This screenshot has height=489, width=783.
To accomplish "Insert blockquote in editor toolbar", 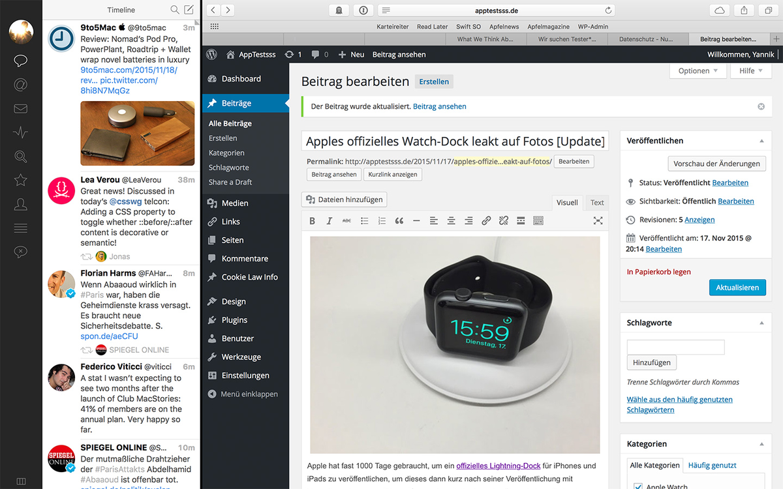I will 399,221.
